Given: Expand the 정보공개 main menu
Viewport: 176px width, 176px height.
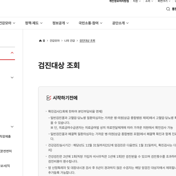Looking at the screenshot, I should (x=60, y=23).
